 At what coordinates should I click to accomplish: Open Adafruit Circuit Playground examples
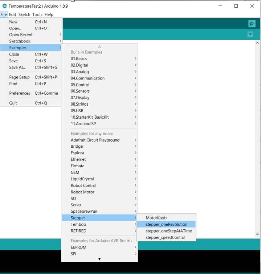99,140
